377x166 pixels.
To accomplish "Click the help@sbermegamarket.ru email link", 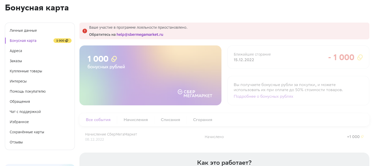I will coord(140,35).
